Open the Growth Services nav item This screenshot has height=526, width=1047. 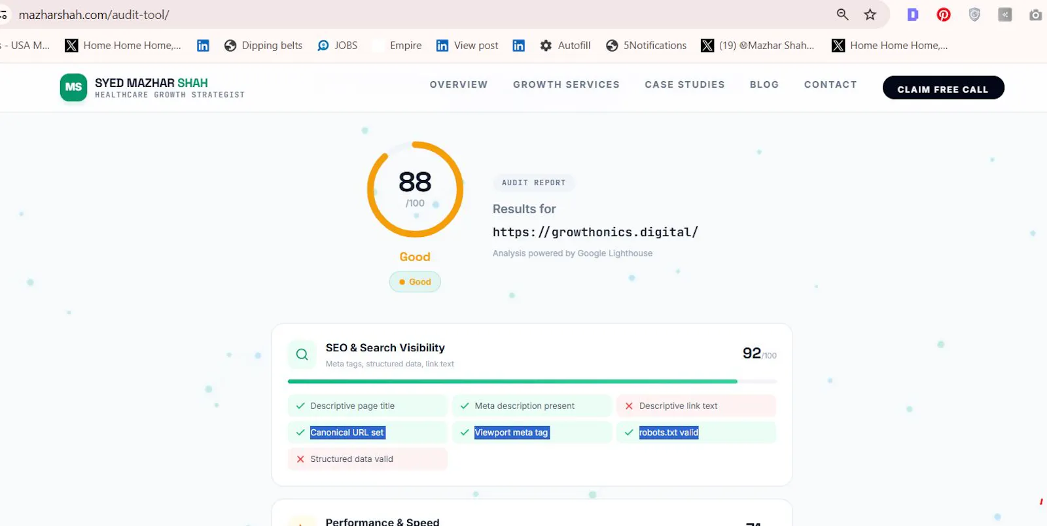pos(566,84)
